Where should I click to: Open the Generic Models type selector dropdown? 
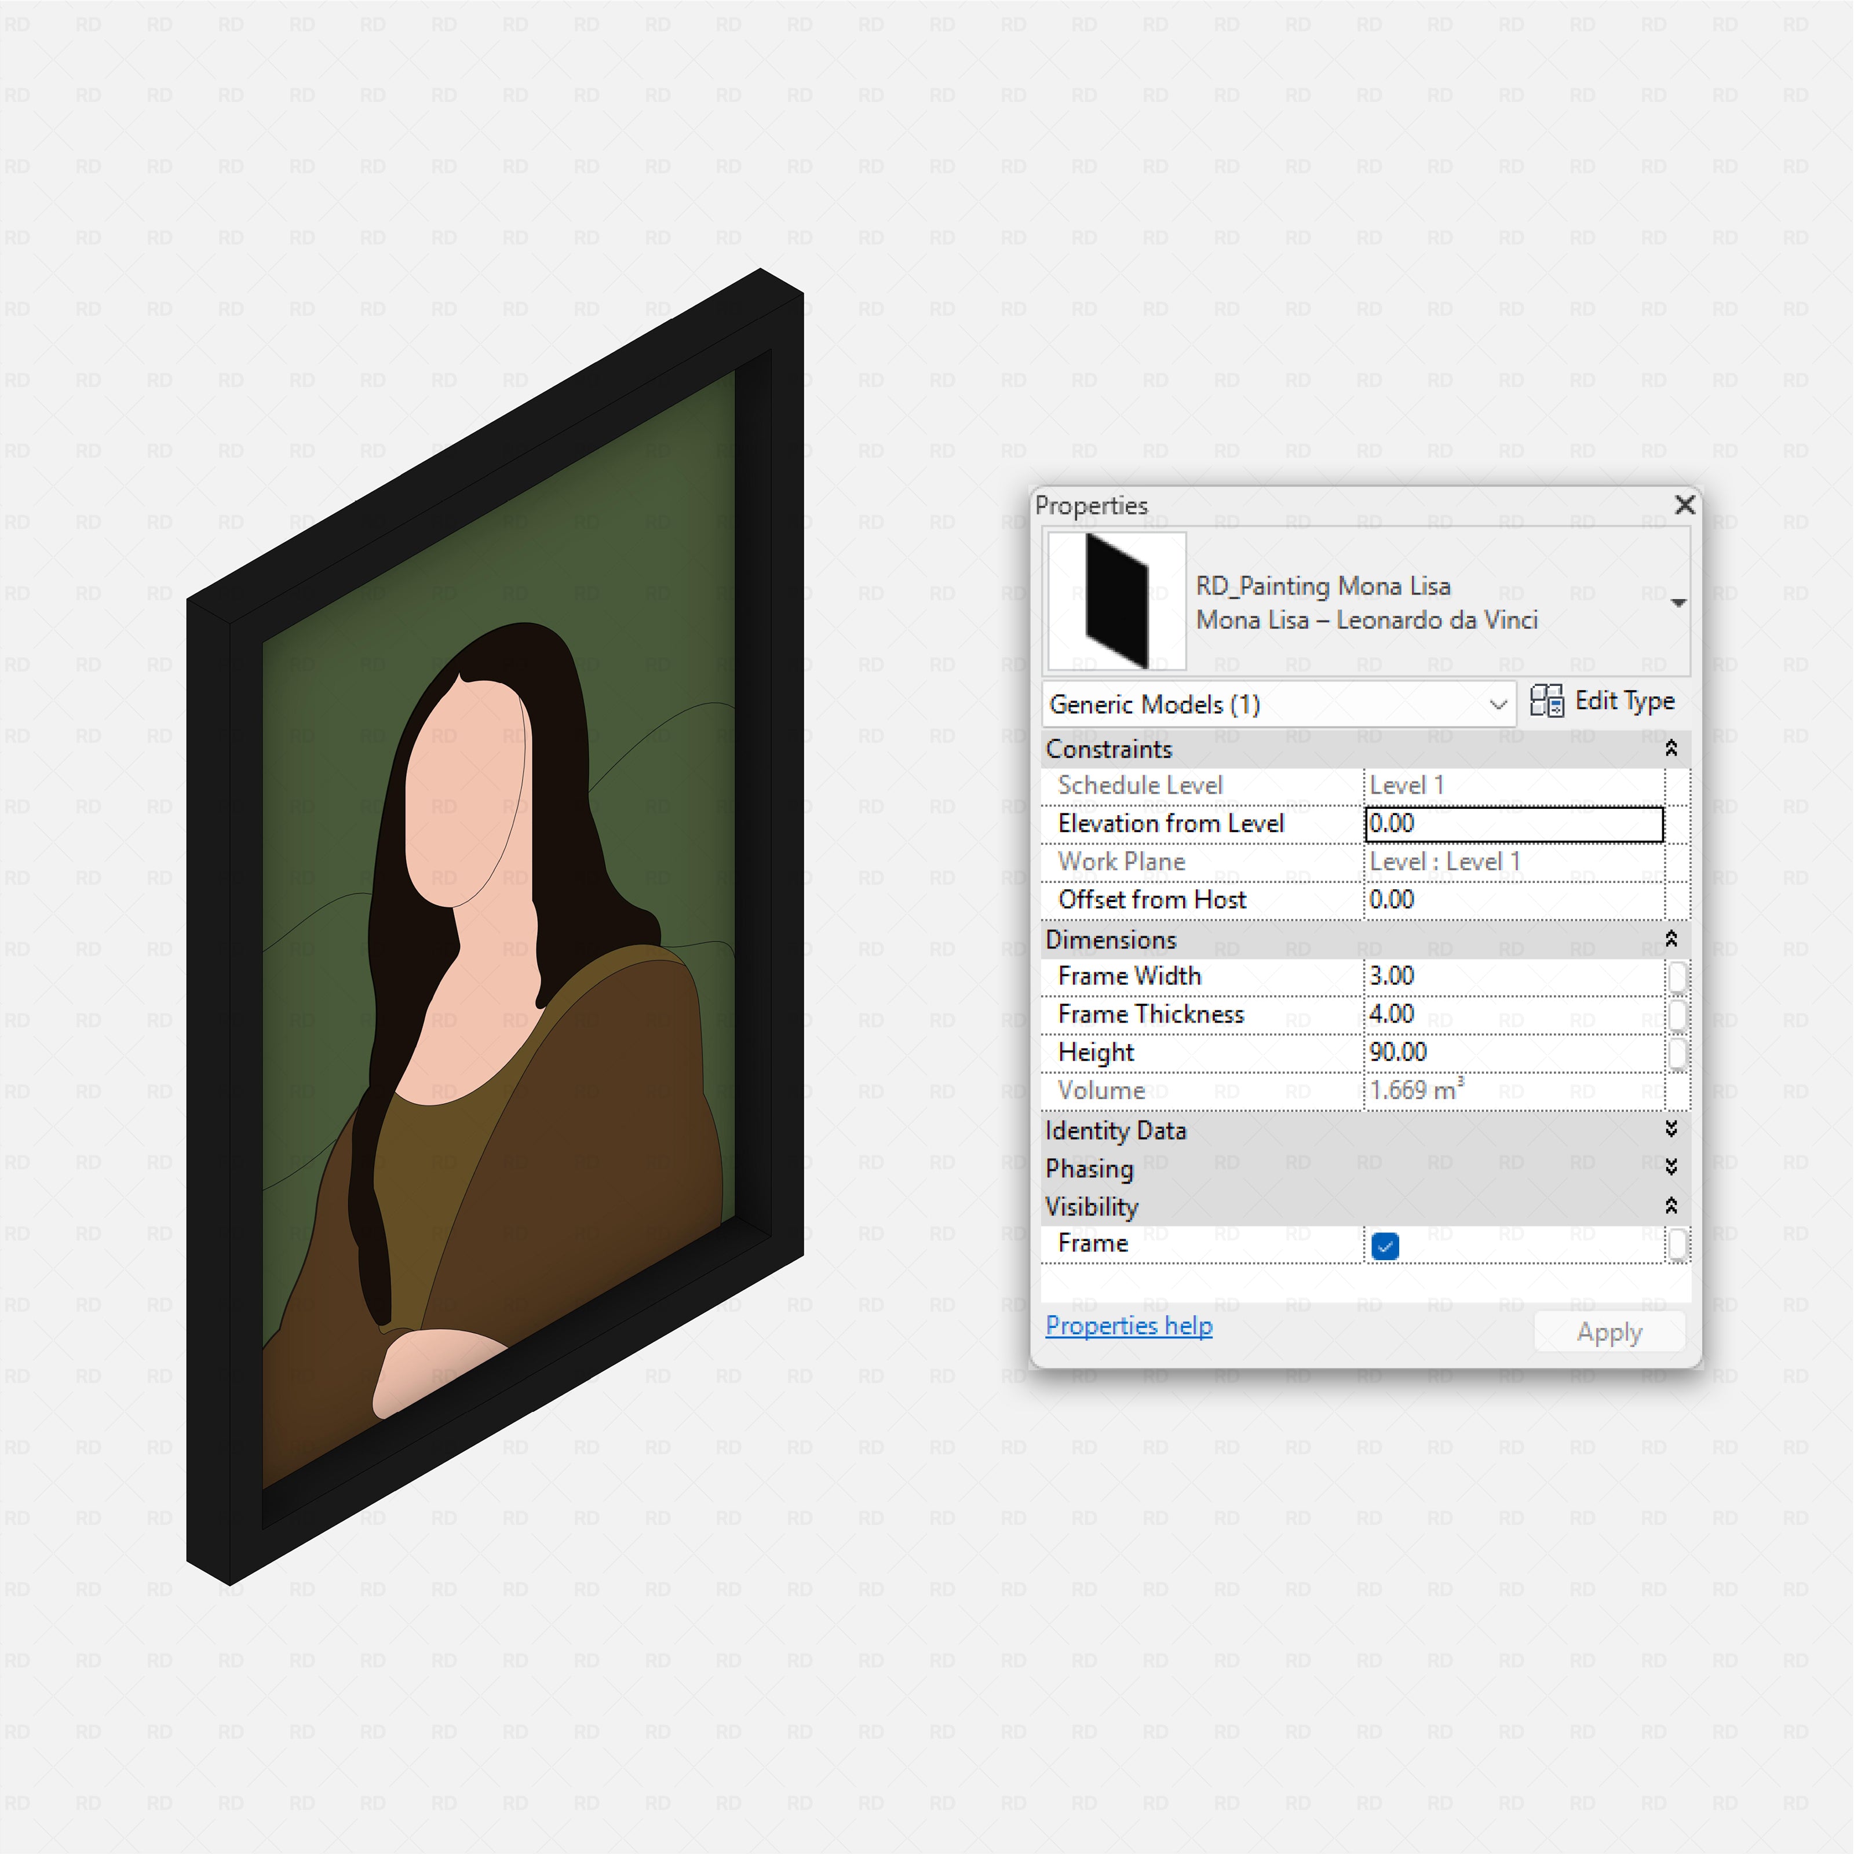pos(1499,703)
